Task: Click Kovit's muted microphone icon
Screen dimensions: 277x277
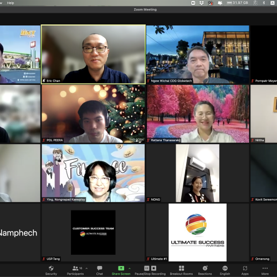Action: (x=253, y=199)
